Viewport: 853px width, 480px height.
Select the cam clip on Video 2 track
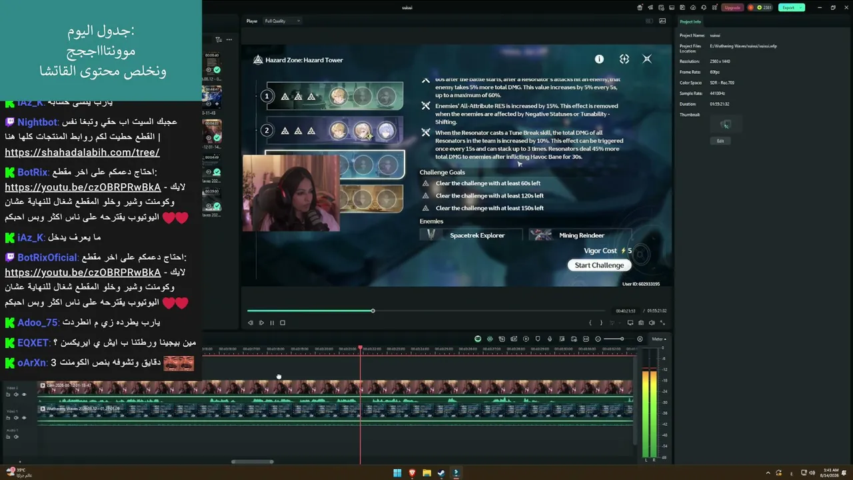click(x=335, y=391)
